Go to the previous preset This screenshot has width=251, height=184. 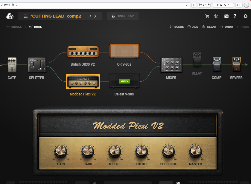[x=90, y=16]
